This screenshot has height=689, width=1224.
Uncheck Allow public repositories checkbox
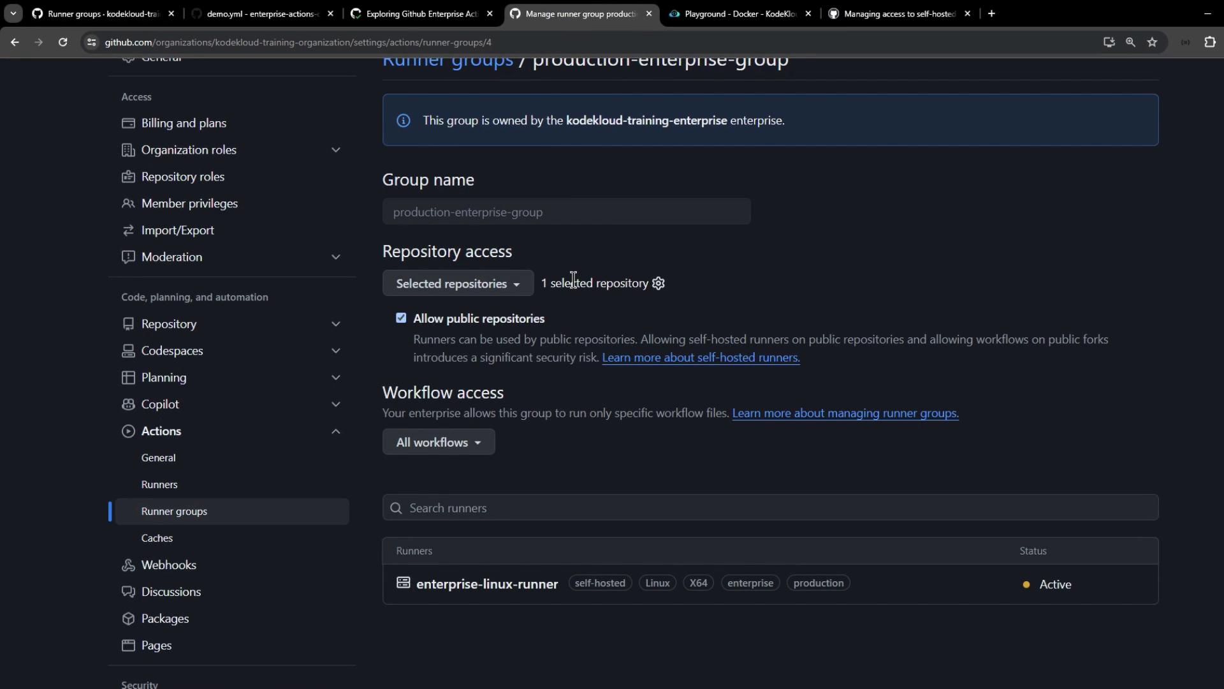(x=401, y=318)
